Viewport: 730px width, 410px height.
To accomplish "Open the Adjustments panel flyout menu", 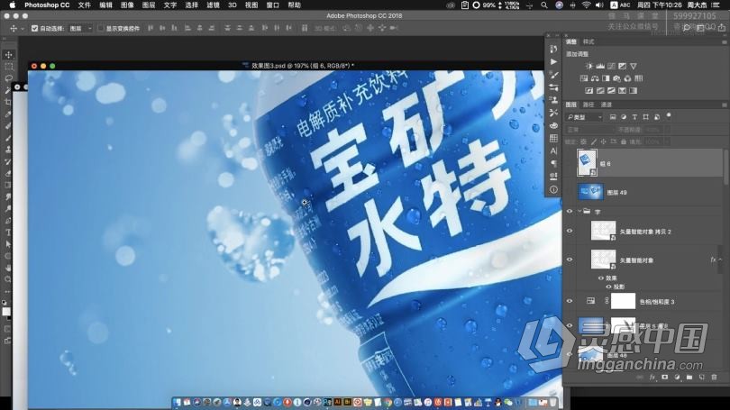I will point(724,41).
